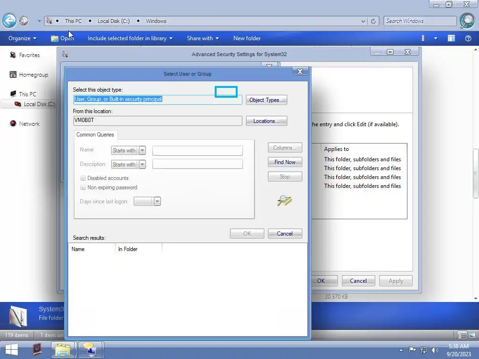
Task: Toggle the preview pane icon
Action: tap(451, 38)
